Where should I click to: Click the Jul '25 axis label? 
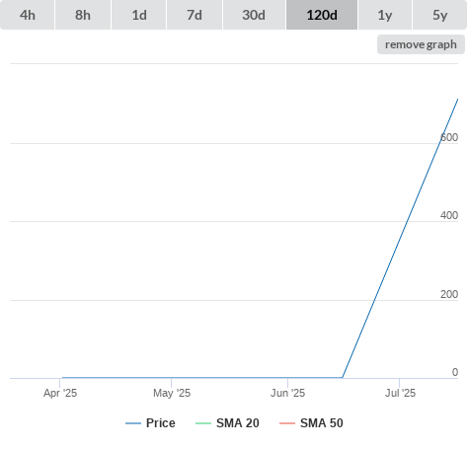400,393
